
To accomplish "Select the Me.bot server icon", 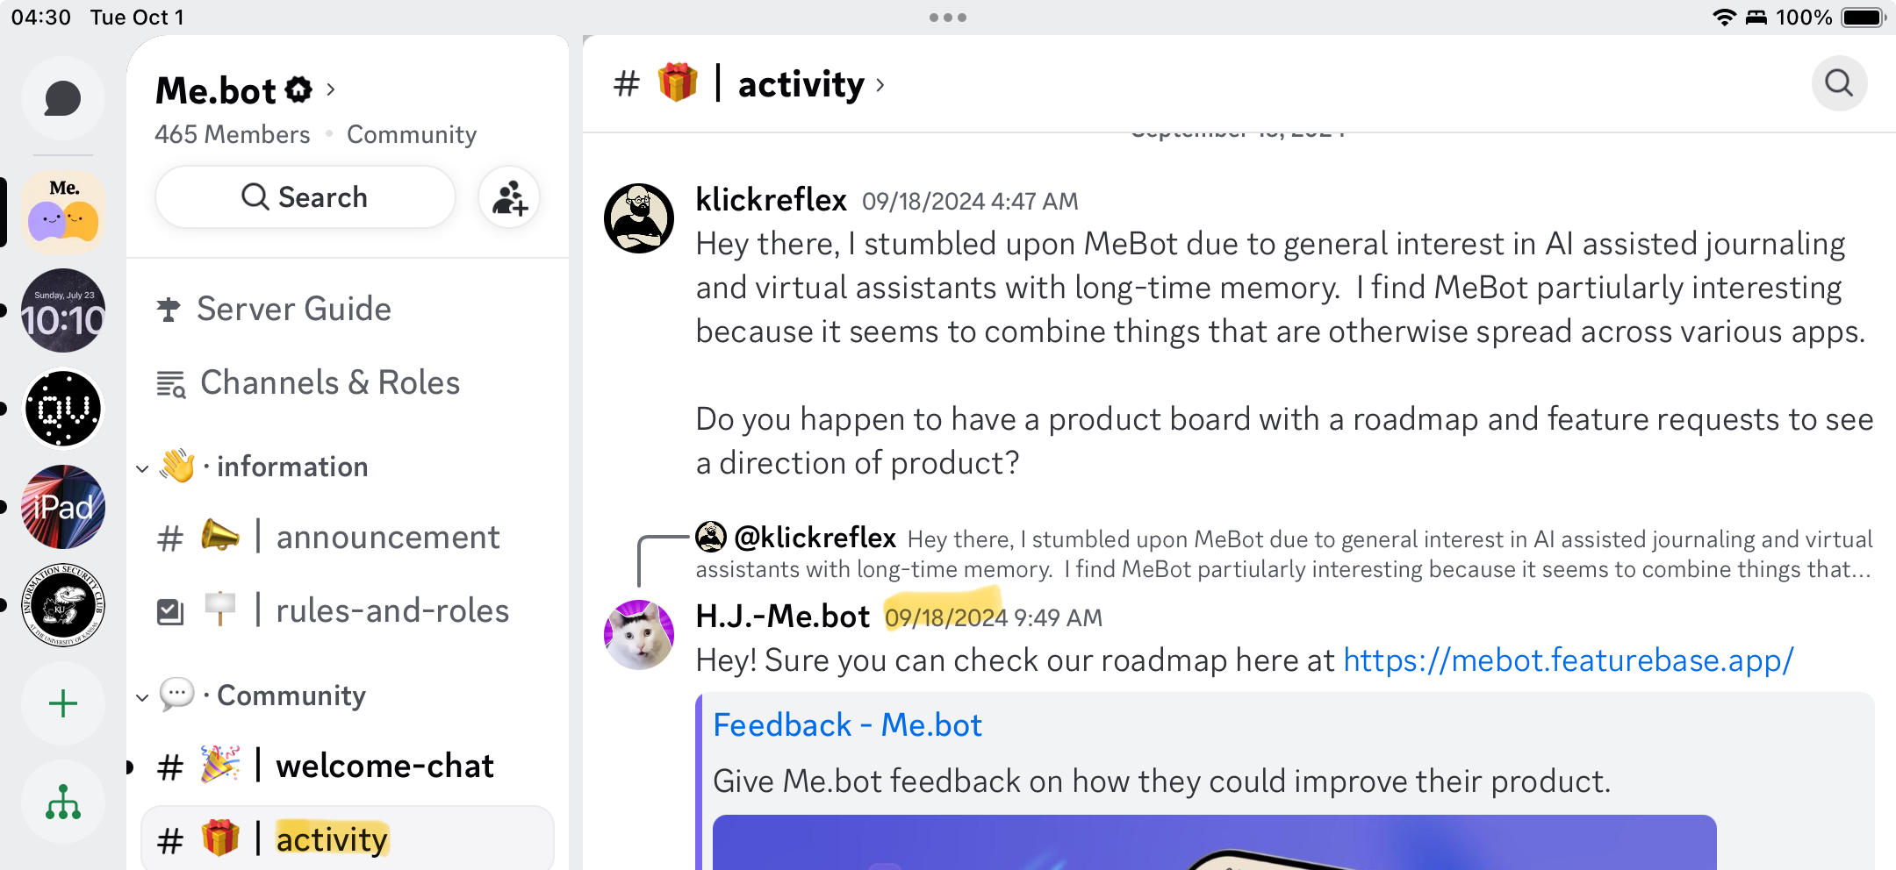I will point(63,212).
